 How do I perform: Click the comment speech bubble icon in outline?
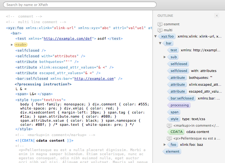coord(160,24)
